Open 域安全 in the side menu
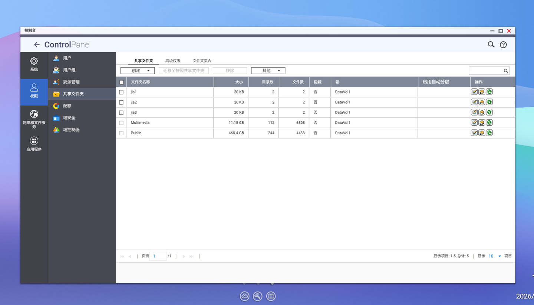 coord(82,117)
